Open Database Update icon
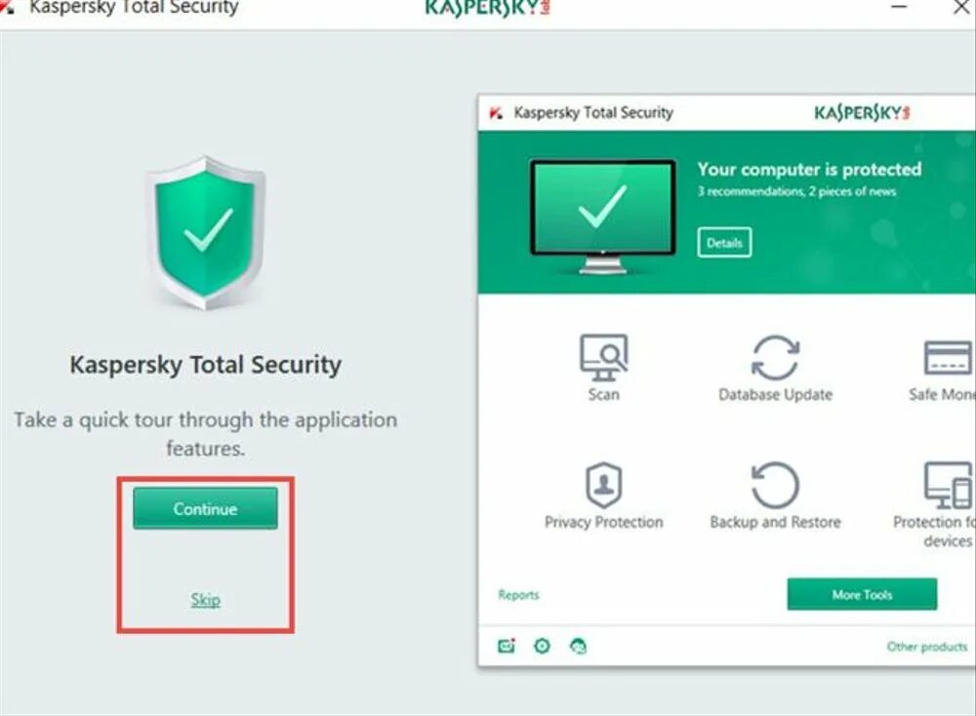 click(x=775, y=358)
